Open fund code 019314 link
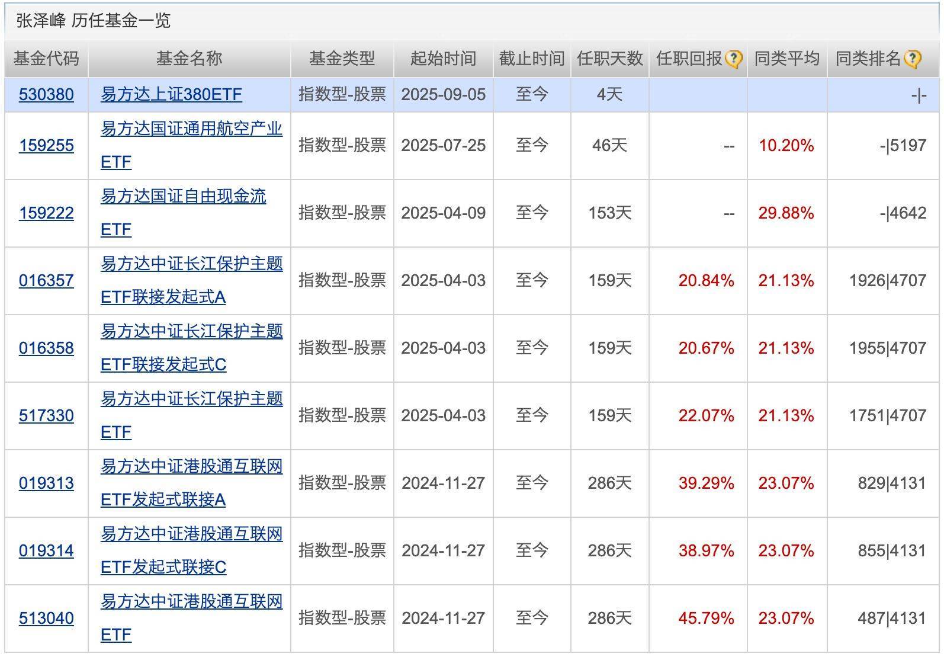944x660 pixels. (46, 550)
